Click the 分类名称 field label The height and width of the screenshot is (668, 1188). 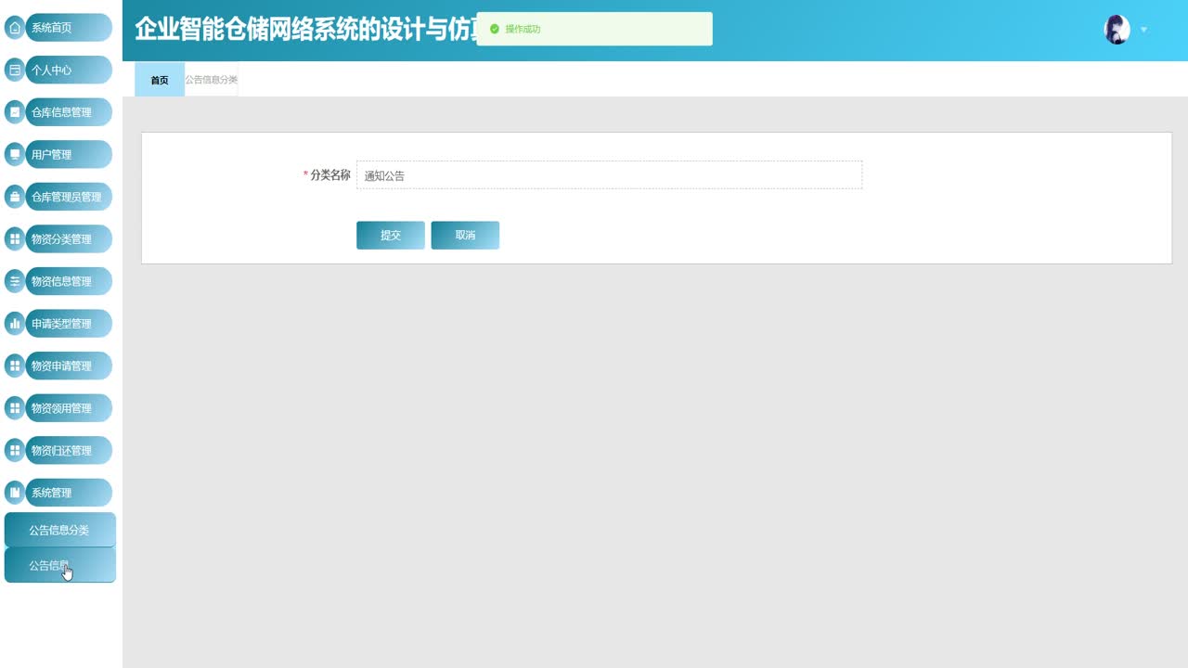[330, 174]
